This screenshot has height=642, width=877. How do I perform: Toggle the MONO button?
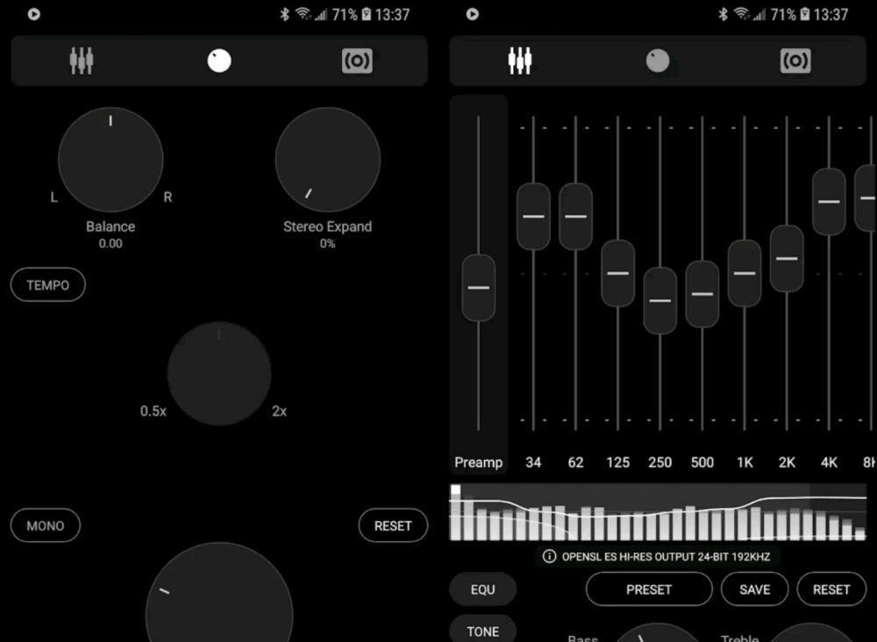(x=46, y=526)
